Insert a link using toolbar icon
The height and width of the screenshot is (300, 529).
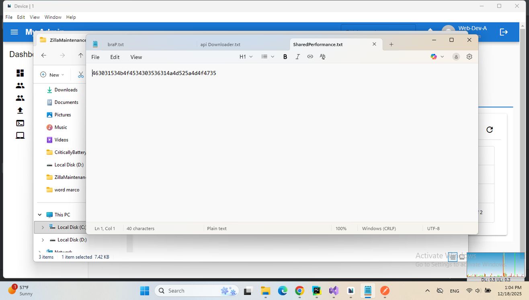point(310,57)
